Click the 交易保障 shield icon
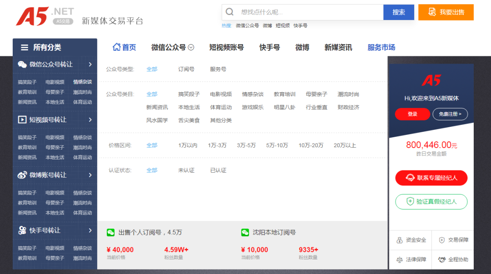This screenshot has height=274, width=491. [x=442, y=240]
